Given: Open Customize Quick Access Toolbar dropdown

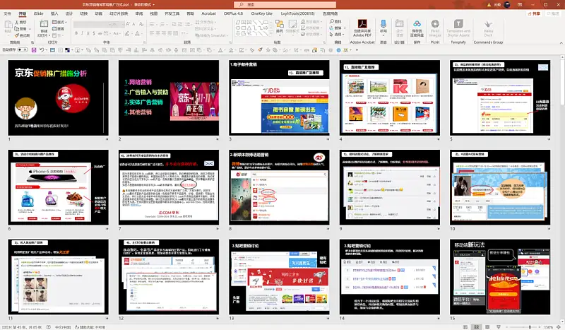Looking at the screenshot, I should 357,50.
